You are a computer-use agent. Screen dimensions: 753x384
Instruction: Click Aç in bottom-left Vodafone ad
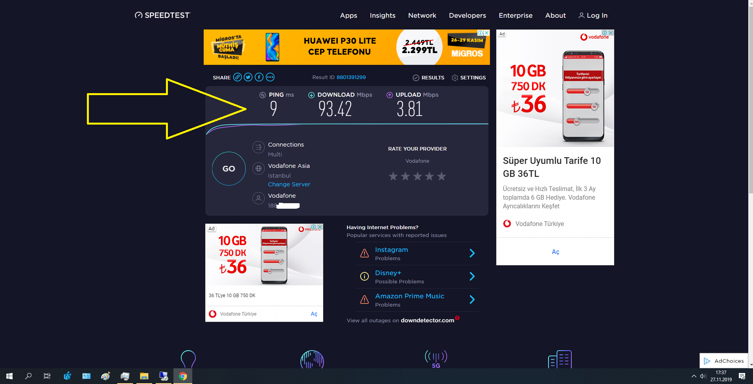pyautogui.click(x=314, y=314)
